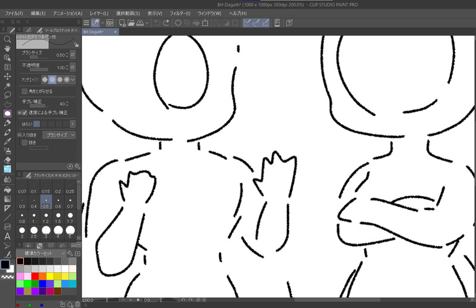
Task: Pick the red swatch in the color set
Action: (35, 276)
